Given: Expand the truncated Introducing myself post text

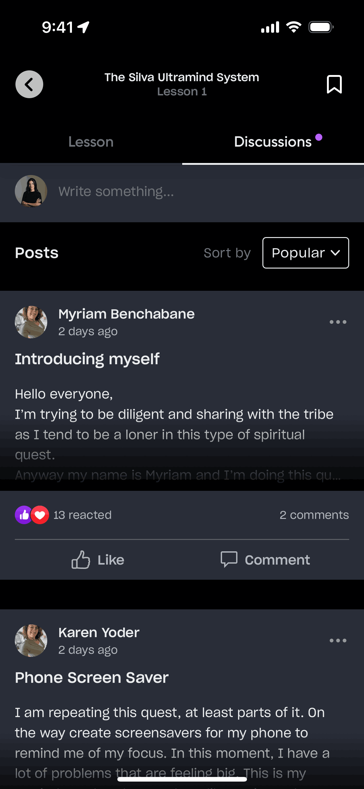Looking at the screenshot, I should [178, 475].
